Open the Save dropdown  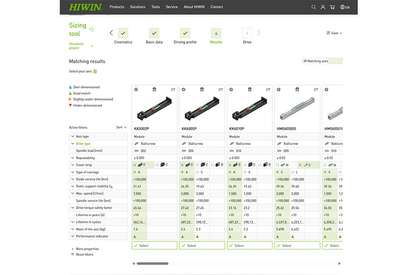[x=335, y=33]
